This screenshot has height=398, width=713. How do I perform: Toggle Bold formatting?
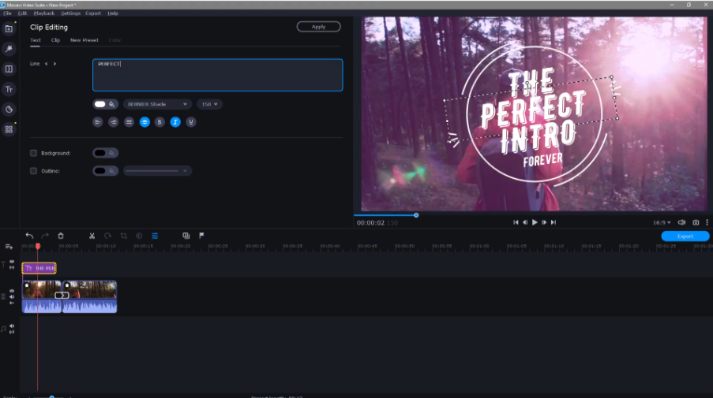pos(159,122)
